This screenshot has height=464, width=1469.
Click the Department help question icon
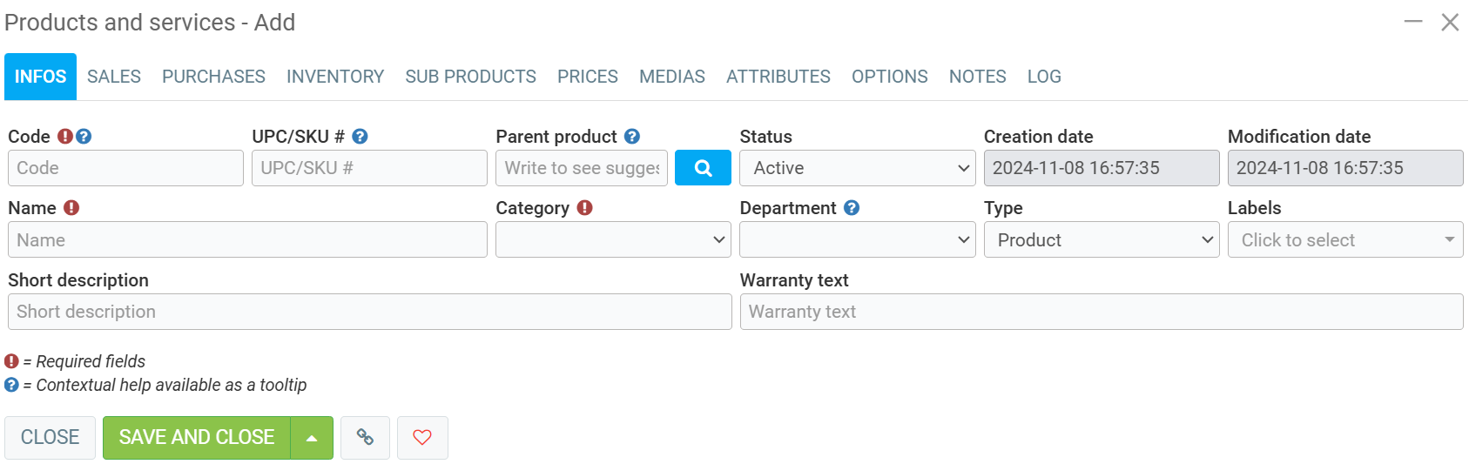coord(852,208)
